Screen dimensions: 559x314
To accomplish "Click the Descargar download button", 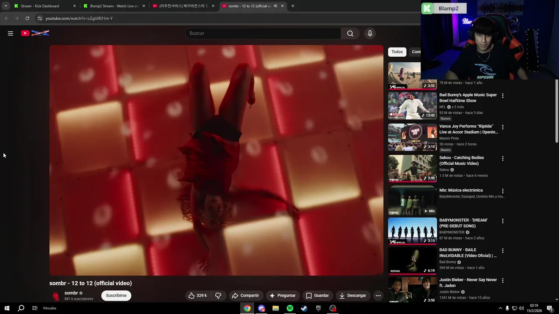I will pyautogui.click(x=352, y=295).
